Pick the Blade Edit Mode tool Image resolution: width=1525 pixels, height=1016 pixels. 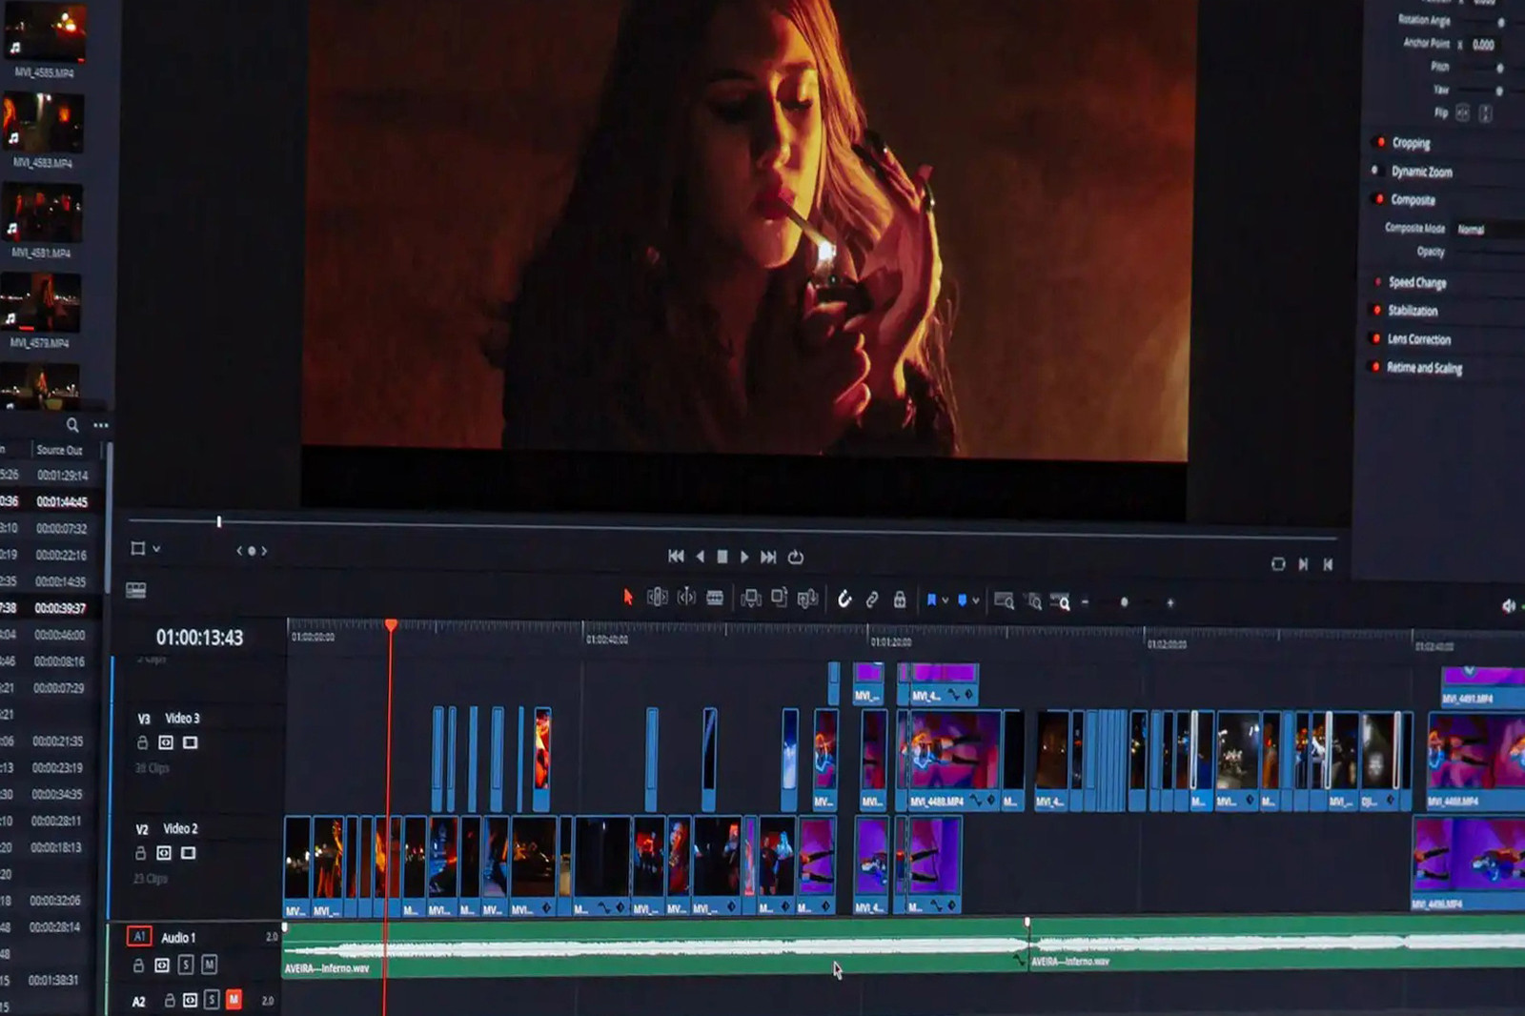(715, 599)
